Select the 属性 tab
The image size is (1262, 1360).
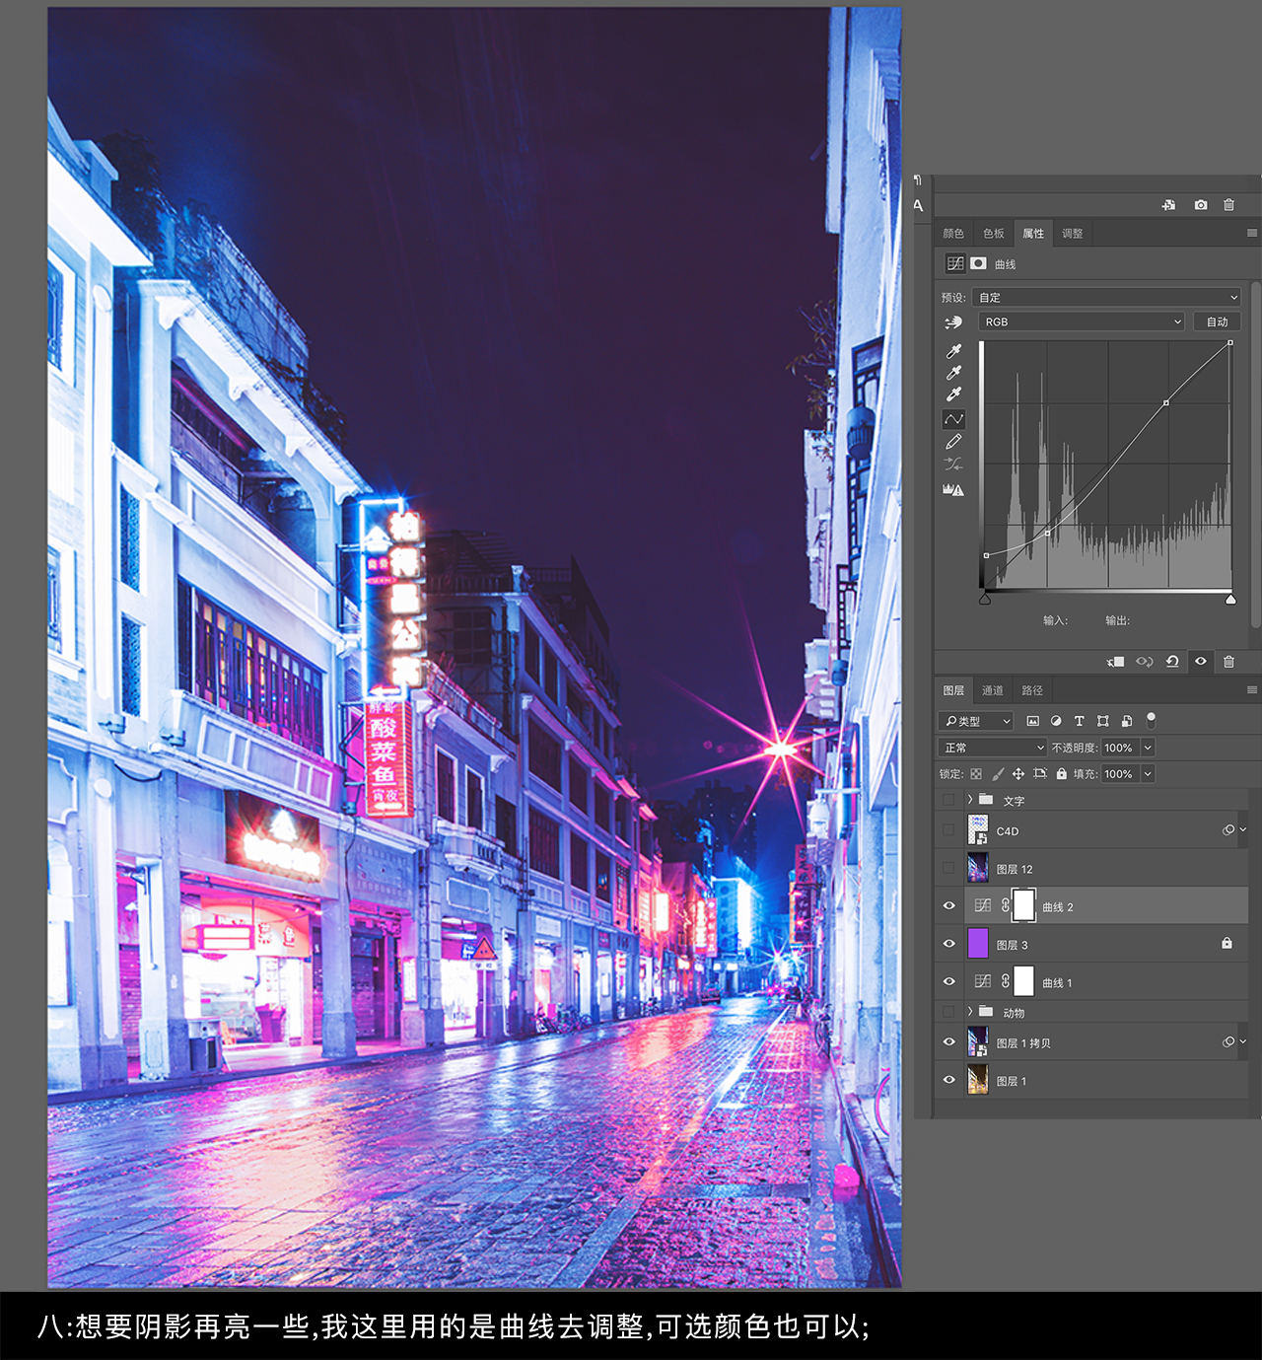(x=1033, y=234)
